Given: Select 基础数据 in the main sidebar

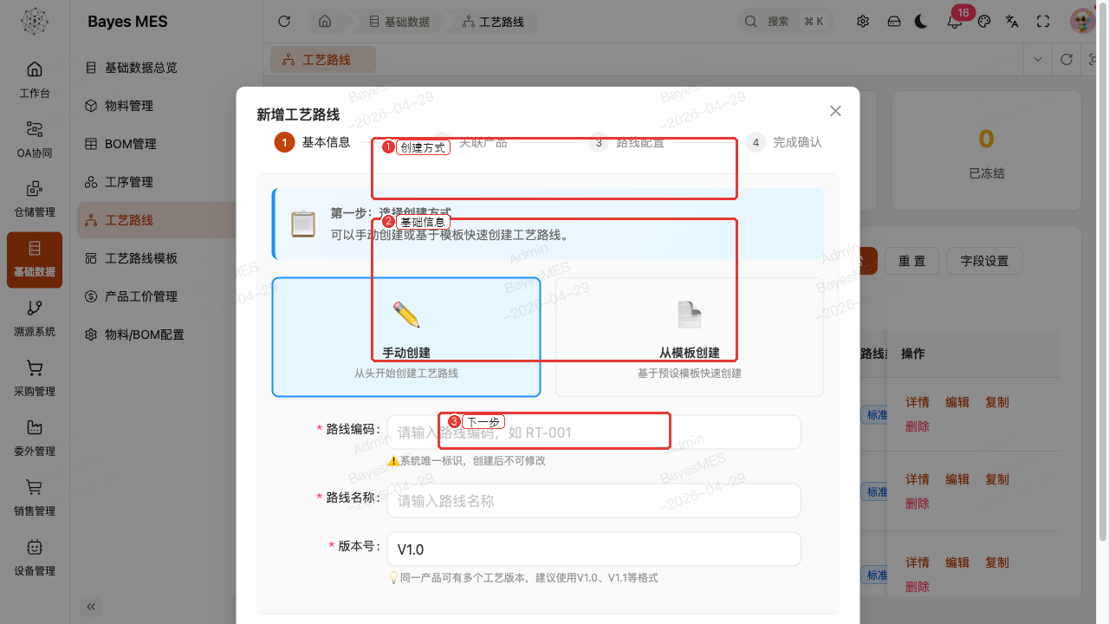Looking at the screenshot, I should tap(35, 260).
